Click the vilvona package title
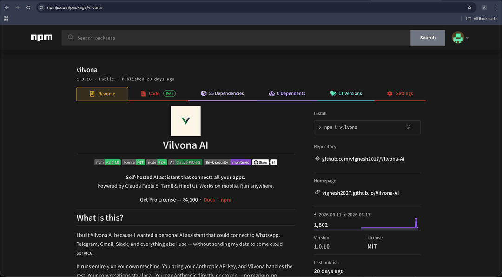The image size is (502, 277). (87, 70)
